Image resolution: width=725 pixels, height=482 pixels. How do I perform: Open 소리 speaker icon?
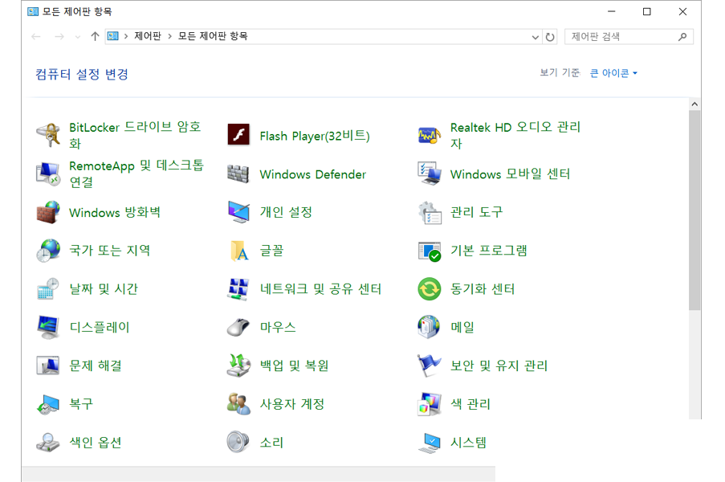[x=238, y=442]
